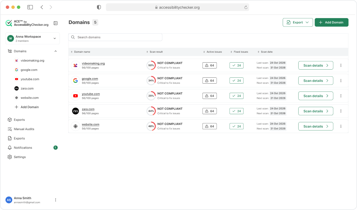The width and height of the screenshot is (357, 210).
Task: Click fixed issues 24 badge for youtube.com
Action: pyautogui.click(x=236, y=96)
